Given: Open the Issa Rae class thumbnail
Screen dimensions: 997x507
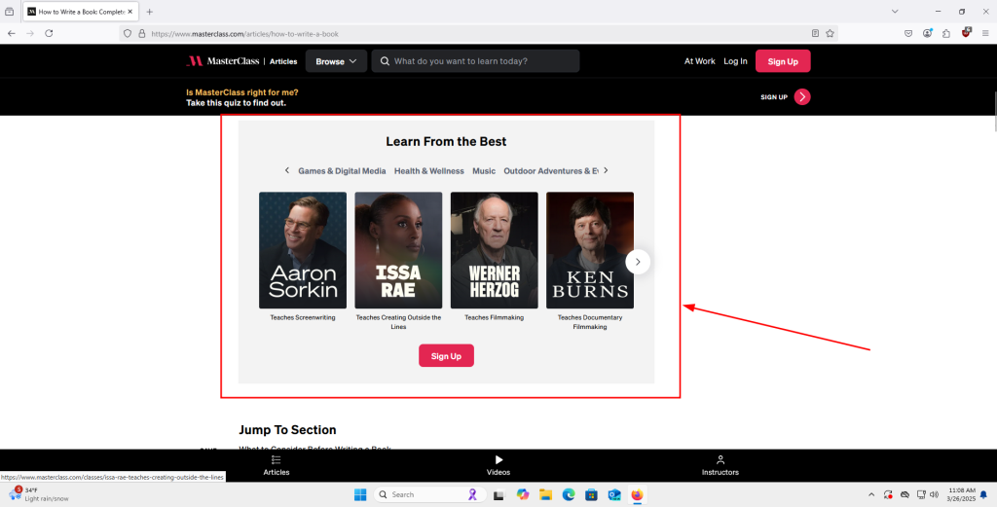Looking at the screenshot, I should coord(398,250).
